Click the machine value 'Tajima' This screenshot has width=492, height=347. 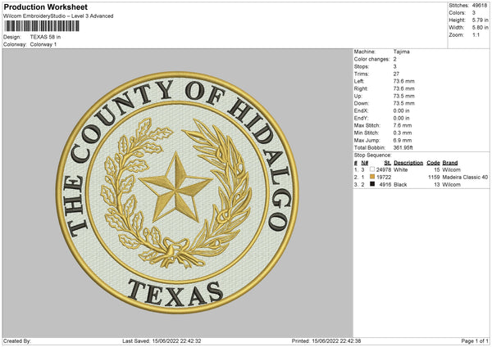point(401,52)
